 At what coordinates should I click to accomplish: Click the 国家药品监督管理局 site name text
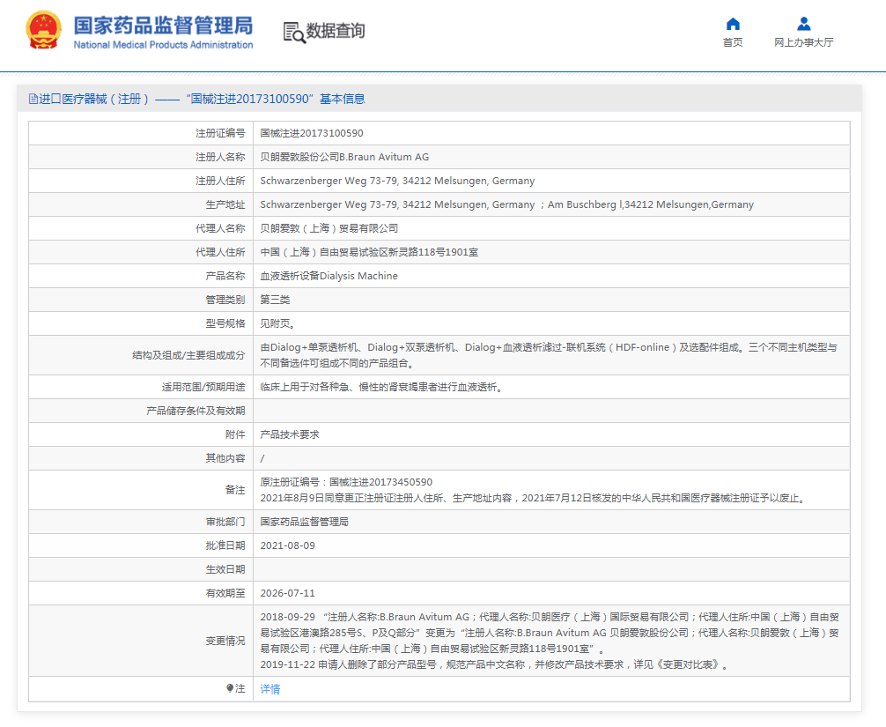[163, 25]
